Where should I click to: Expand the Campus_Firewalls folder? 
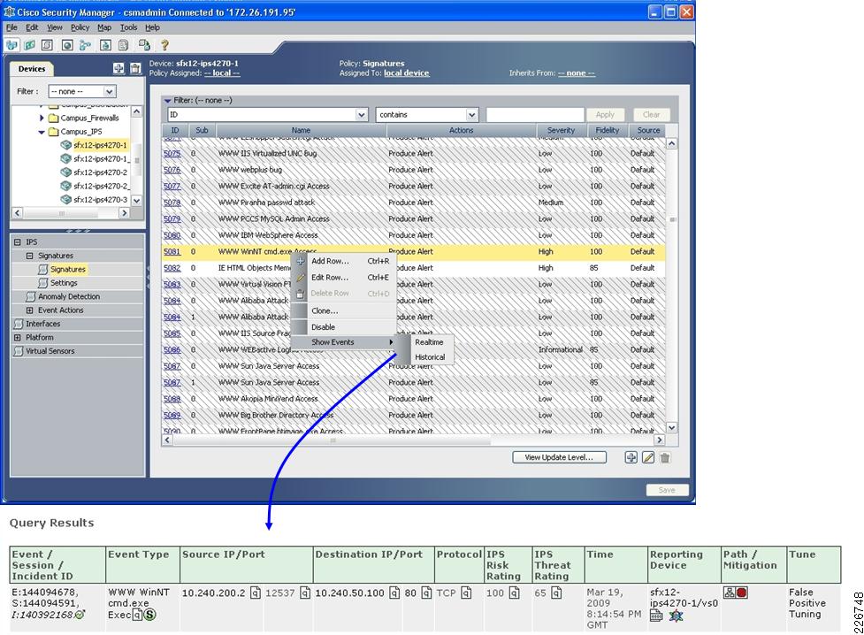[42, 118]
